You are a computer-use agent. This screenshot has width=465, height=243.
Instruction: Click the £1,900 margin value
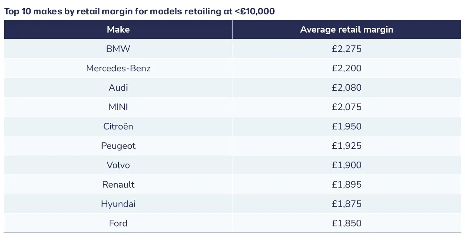[x=346, y=165]
